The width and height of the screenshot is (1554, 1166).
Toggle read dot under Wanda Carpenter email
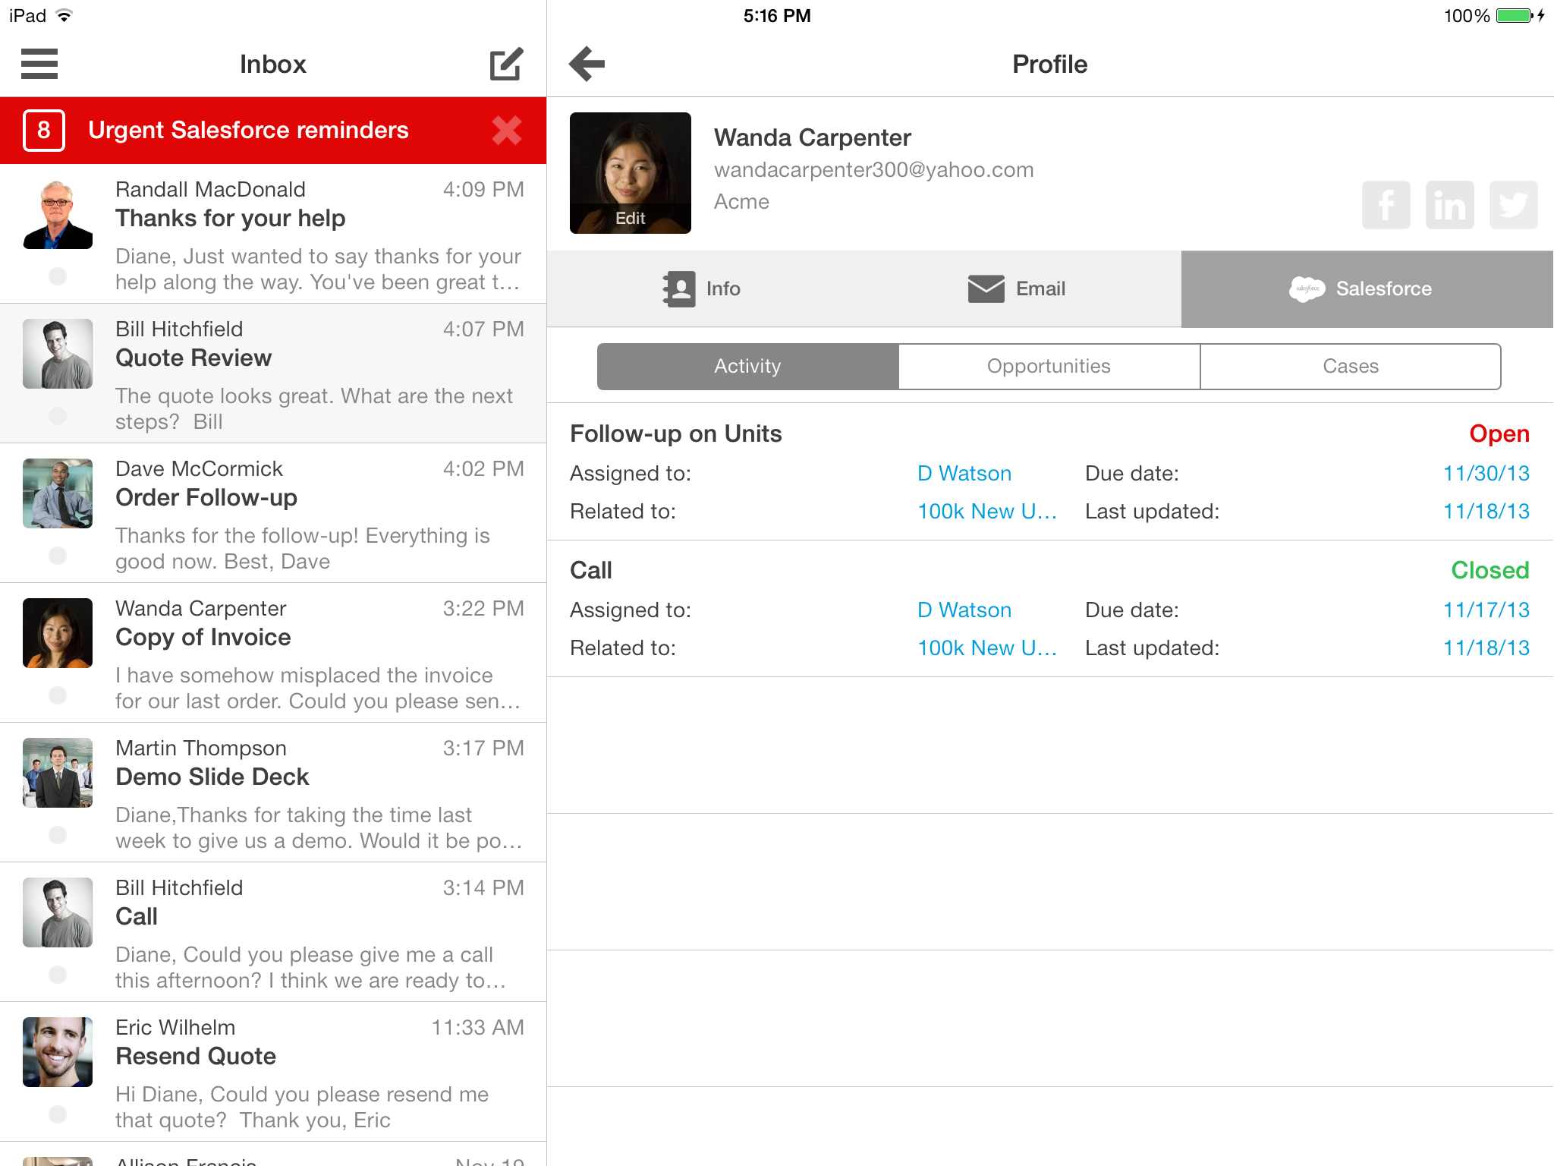tap(58, 695)
